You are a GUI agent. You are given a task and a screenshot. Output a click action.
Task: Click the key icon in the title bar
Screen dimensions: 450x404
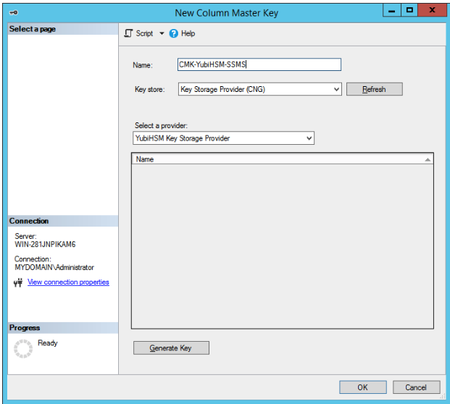click(14, 12)
